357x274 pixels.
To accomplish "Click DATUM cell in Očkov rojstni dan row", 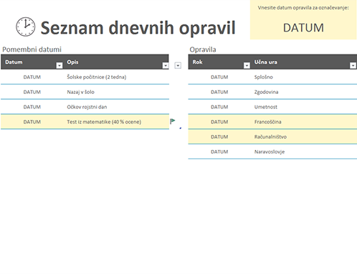I will (32, 107).
